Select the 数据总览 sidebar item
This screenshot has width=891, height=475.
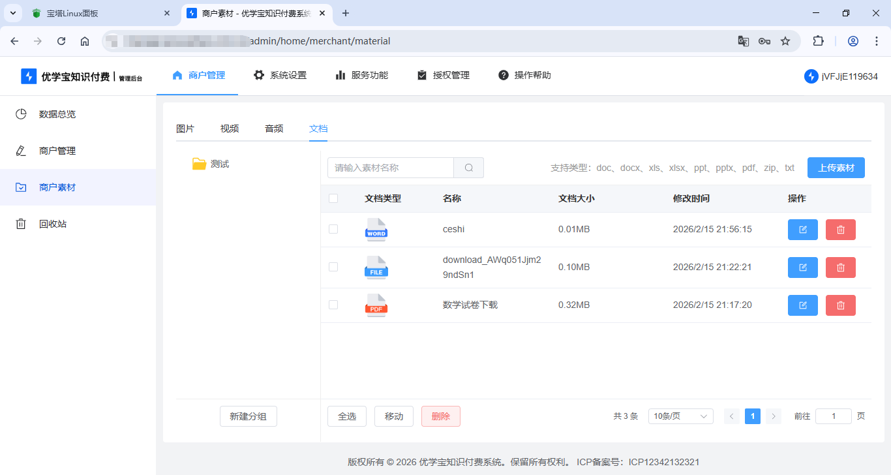[58, 114]
